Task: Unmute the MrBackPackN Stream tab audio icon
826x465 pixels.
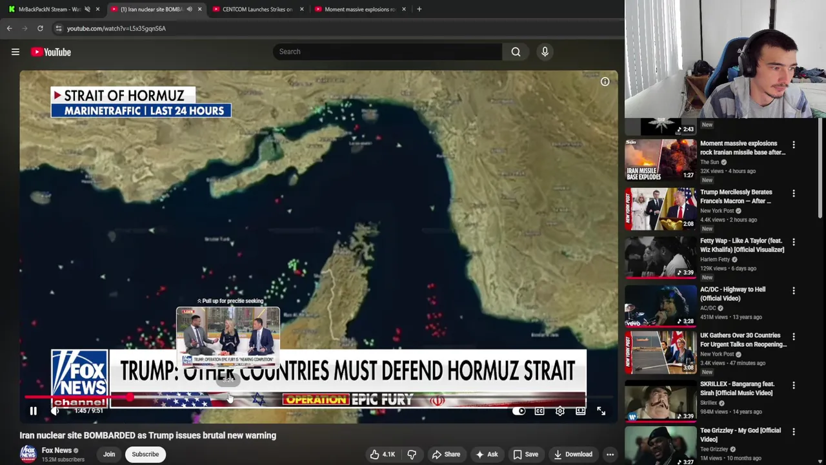Action: click(87, 9)
